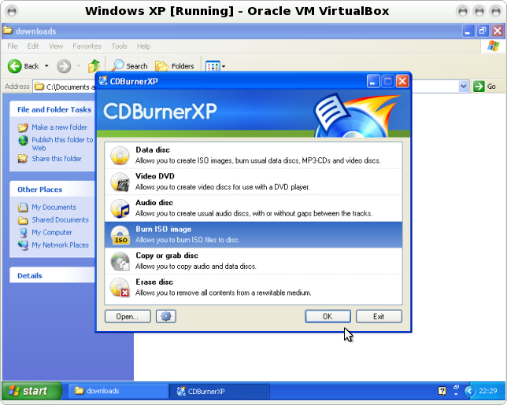The height and width of the screenshot is (405, 507).
Task: Switch to downloads taskbar button
Action: pos(118,391)
